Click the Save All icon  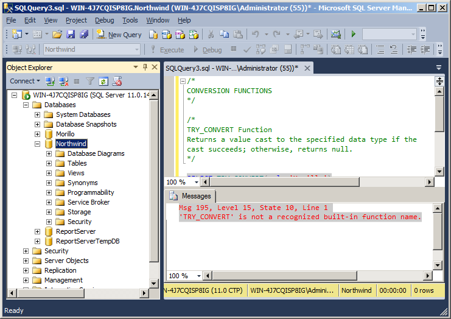[x=84, y=34]
